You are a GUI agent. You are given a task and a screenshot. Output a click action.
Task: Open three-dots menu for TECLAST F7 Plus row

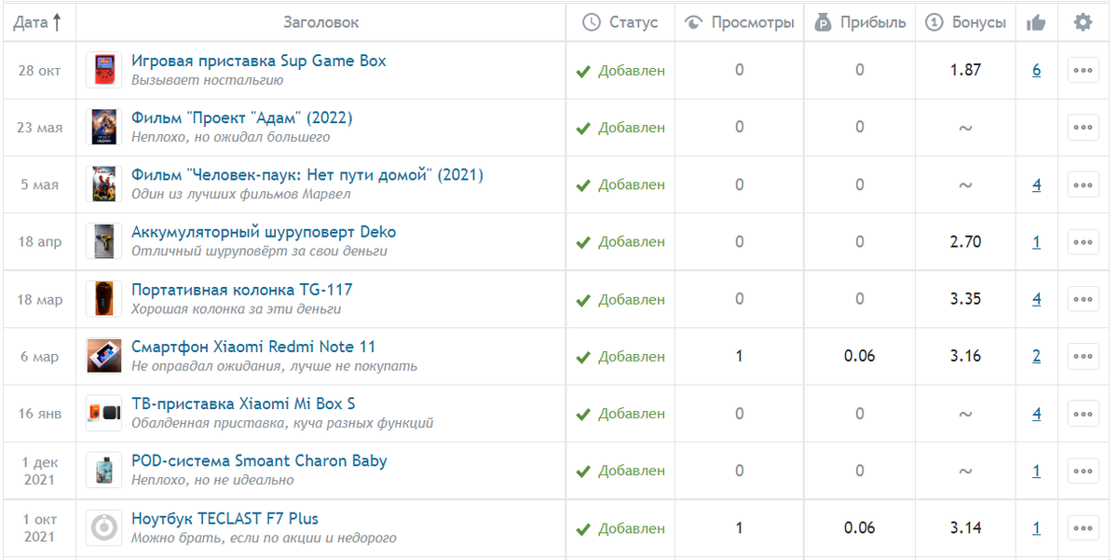[1083, 527]
